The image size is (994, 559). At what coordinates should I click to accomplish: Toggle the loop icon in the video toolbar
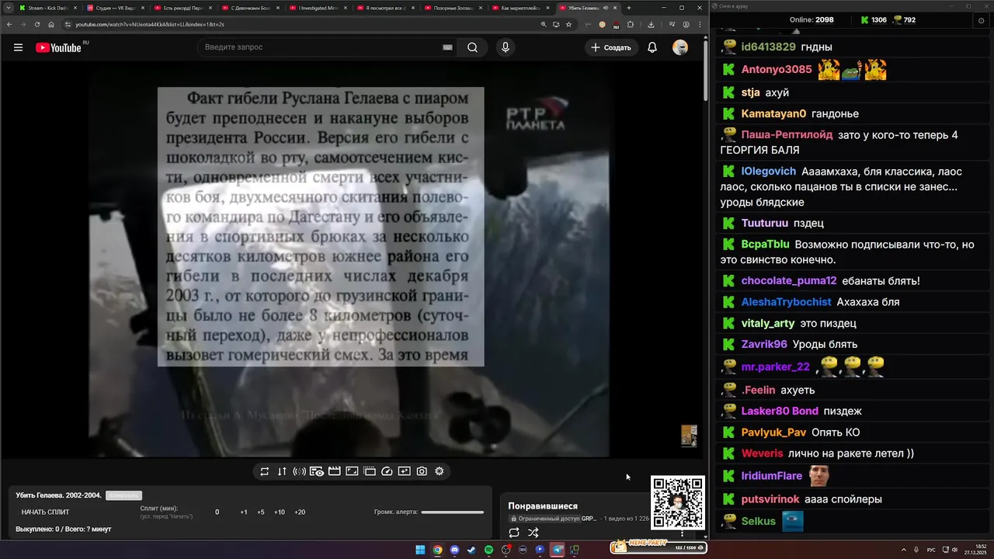[264, 471]
